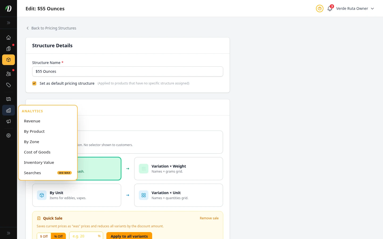This screenshot has width=383, height=239.
Task: Select the price tag icon in sidebar
Action: point(9,85)
